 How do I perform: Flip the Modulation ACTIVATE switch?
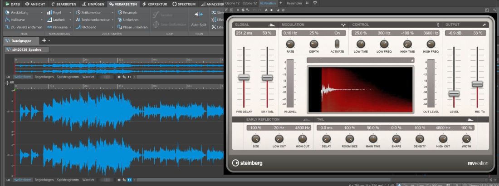[337, 44]
